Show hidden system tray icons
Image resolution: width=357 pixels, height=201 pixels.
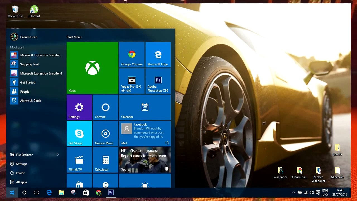pos(293,193)
